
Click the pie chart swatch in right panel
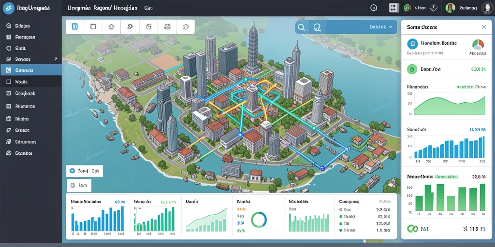pyautogui.click(x=478, y=44)
